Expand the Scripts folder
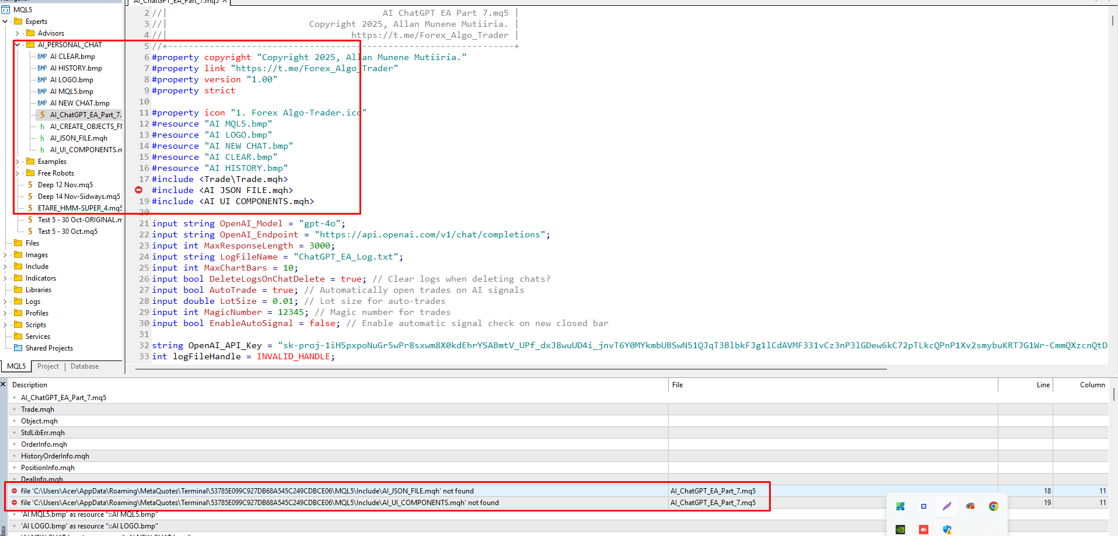 5,325
